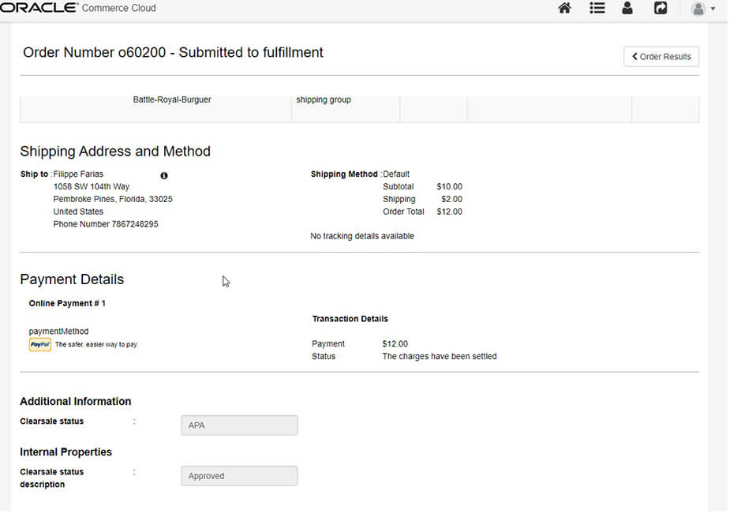The width and height of the screenshot is (741, 517).
Task: Expand the user account dropdown arrow
Action: [713, 9]
